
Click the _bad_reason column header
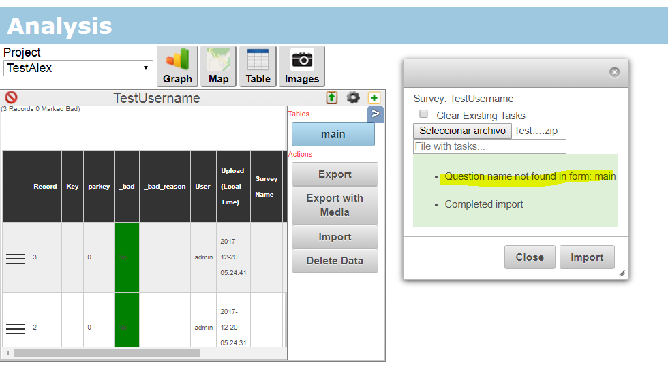pos(165,187)
